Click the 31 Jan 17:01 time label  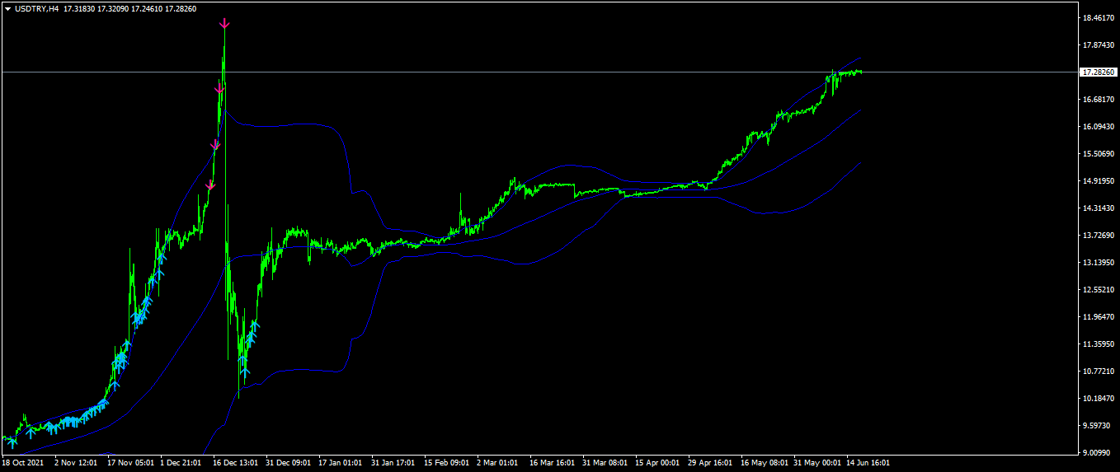click(x=393, y=463)
